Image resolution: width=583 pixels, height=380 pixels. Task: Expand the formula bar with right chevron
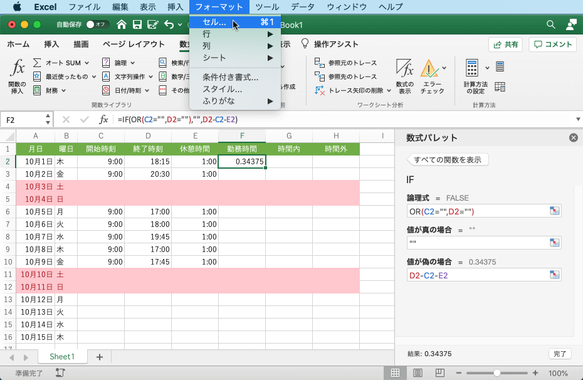click(x=578, y=119)
